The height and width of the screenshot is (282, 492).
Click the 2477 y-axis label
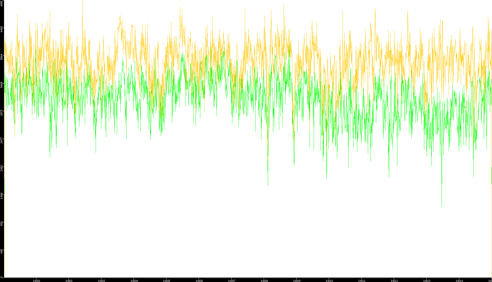coord(2,140)
